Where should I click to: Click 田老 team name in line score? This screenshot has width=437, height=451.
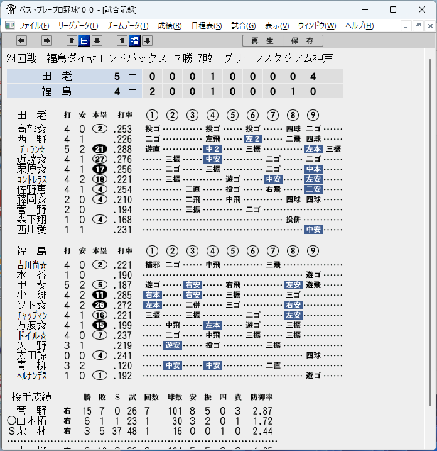[x=57, y=76]
